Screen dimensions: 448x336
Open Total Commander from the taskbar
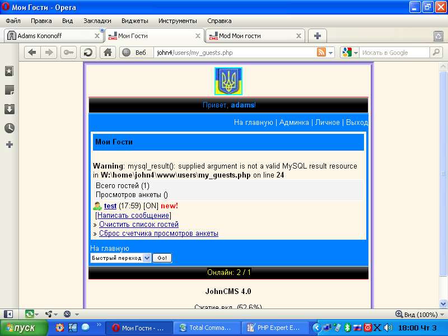[x=205, y=328]
